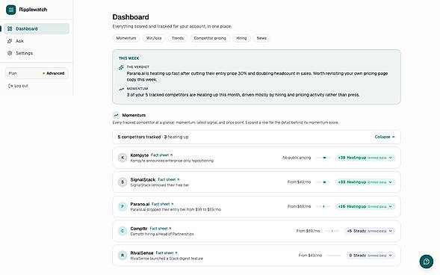Open RivalSense fact sheet link
This screenshot has height=275, width=440.
coord(167,253)
